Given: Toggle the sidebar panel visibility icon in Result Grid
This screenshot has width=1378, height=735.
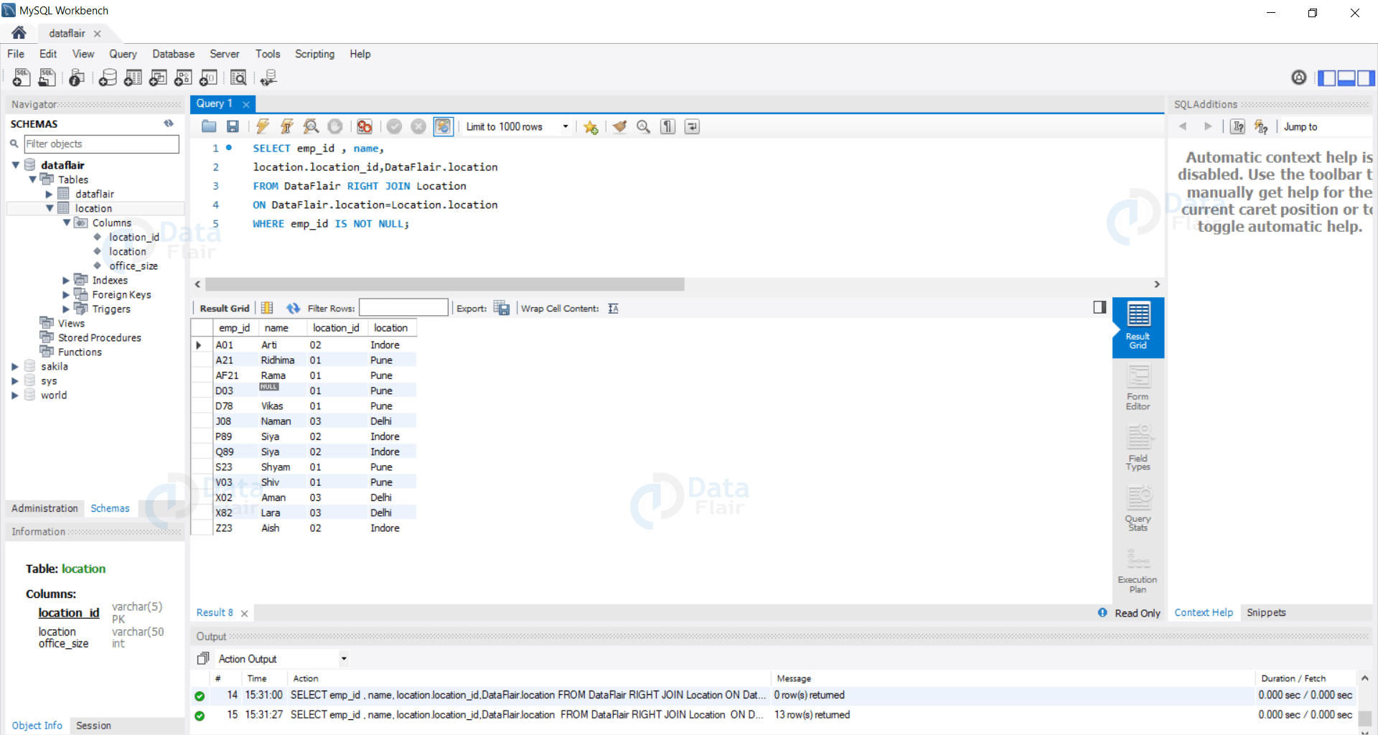Looking at the screenshot, I should (x=1100, y=307).
